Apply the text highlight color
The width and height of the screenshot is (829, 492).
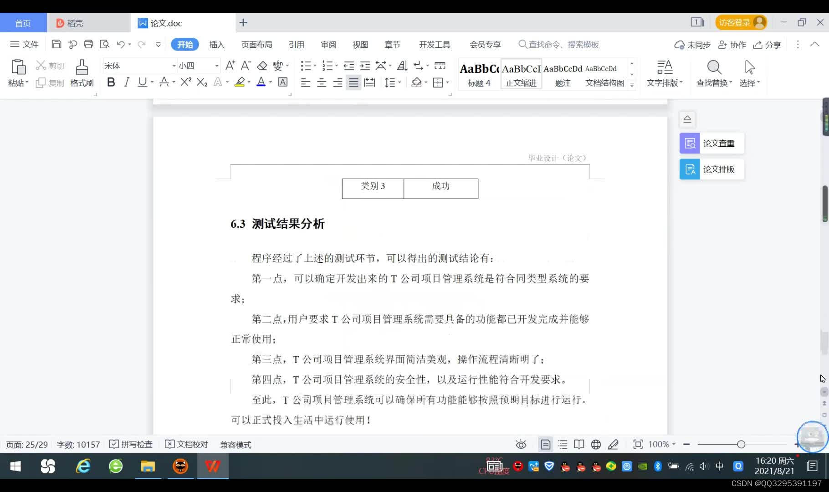pyautogui.click(x=240, y=82)
